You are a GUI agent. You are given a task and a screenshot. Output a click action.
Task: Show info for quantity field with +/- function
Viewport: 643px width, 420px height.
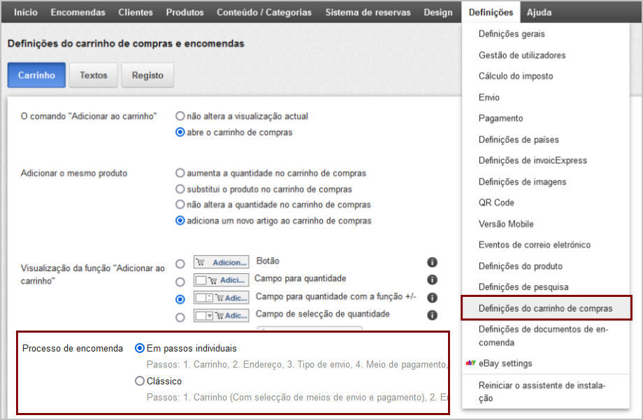click(432, 298)
